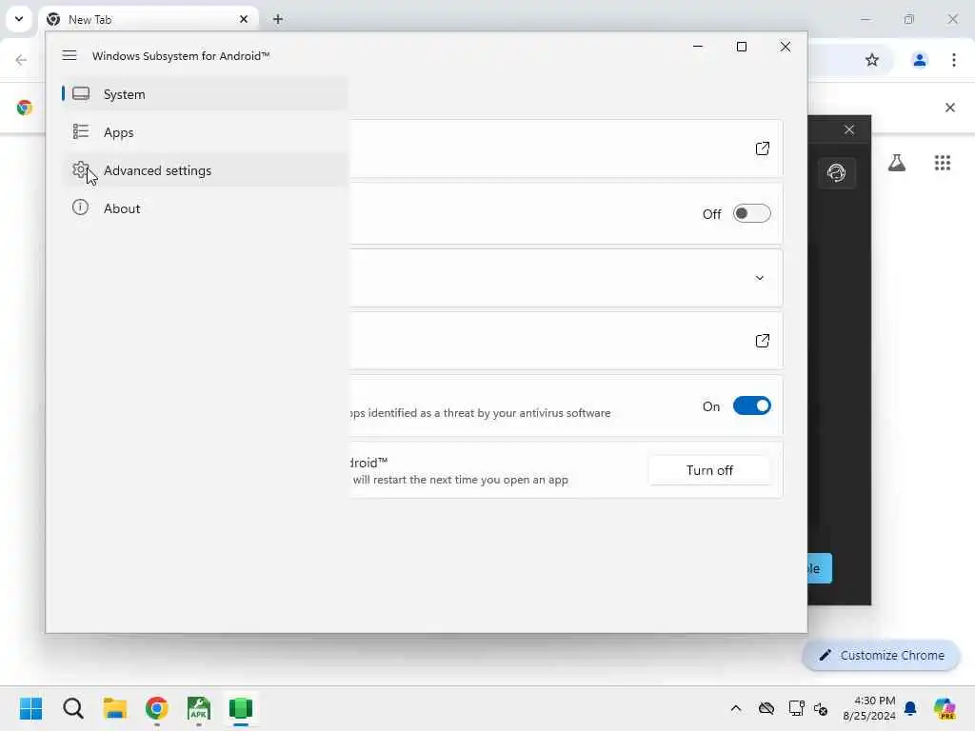This screenshot has height=731, width=975.
Task: Open Copilot preview icon in taskbar
Action: pyautogui.click(x=945, y=708)
